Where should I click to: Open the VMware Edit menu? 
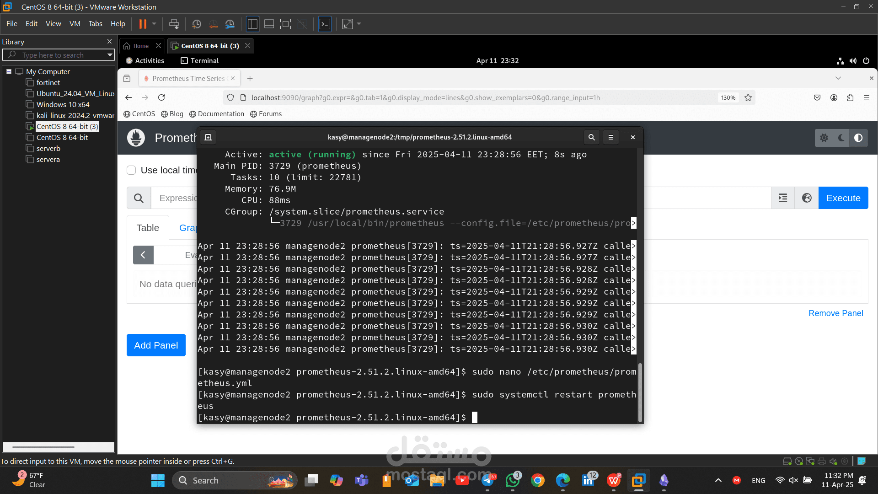point(32,24)
